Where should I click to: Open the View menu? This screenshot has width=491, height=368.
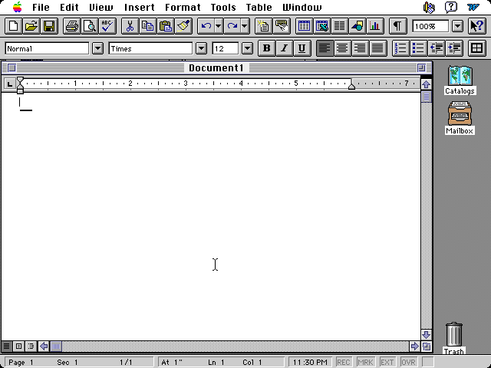[x=101, y=7]
